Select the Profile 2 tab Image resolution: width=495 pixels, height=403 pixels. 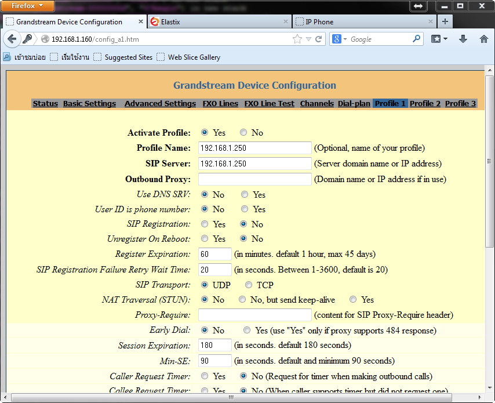coord(425,104)
